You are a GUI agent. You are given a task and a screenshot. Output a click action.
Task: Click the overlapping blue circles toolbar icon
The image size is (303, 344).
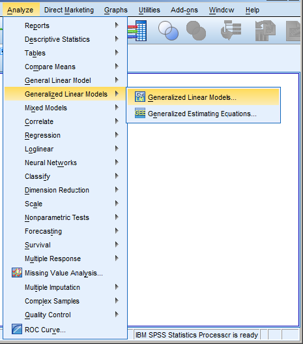click(x=168, y=31)
